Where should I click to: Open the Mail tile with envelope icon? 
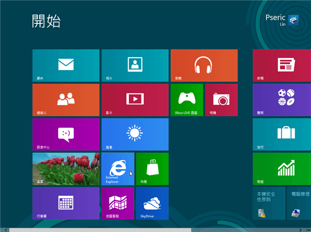click(66, 66)
